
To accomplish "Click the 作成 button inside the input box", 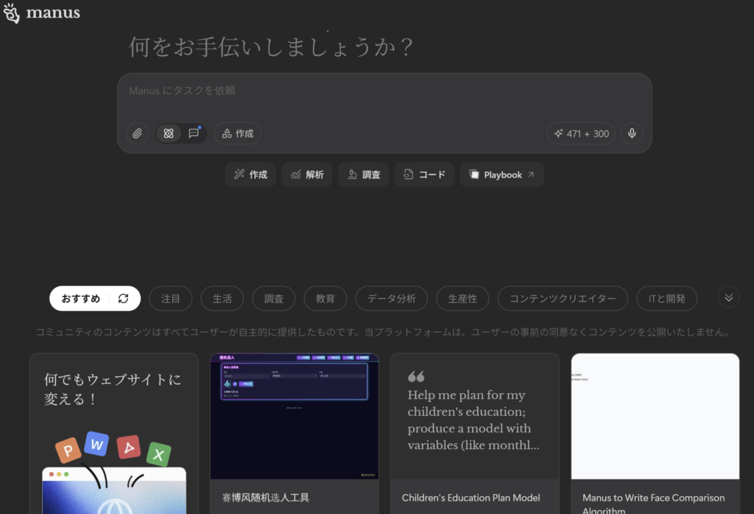I will (238, 134).
